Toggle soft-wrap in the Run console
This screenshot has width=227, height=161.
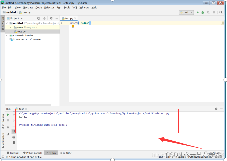[x=14, y=126]
